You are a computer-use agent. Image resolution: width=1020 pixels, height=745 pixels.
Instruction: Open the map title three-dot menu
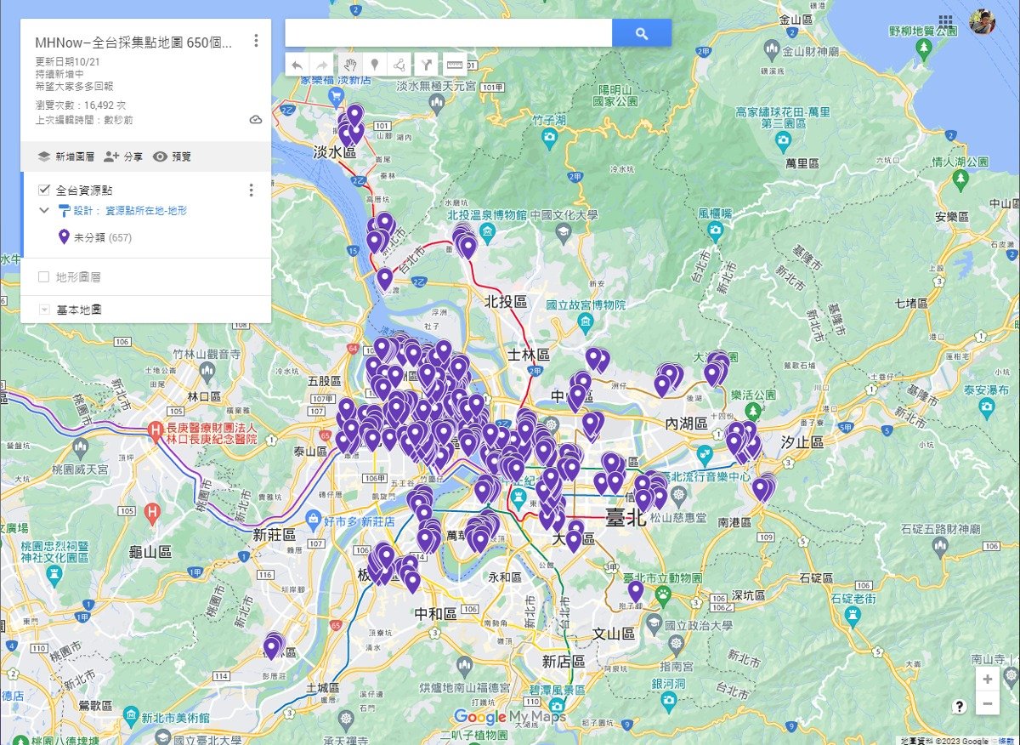(256, 41)
